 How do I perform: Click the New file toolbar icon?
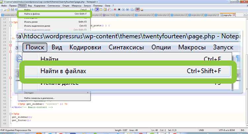point(5,10)
